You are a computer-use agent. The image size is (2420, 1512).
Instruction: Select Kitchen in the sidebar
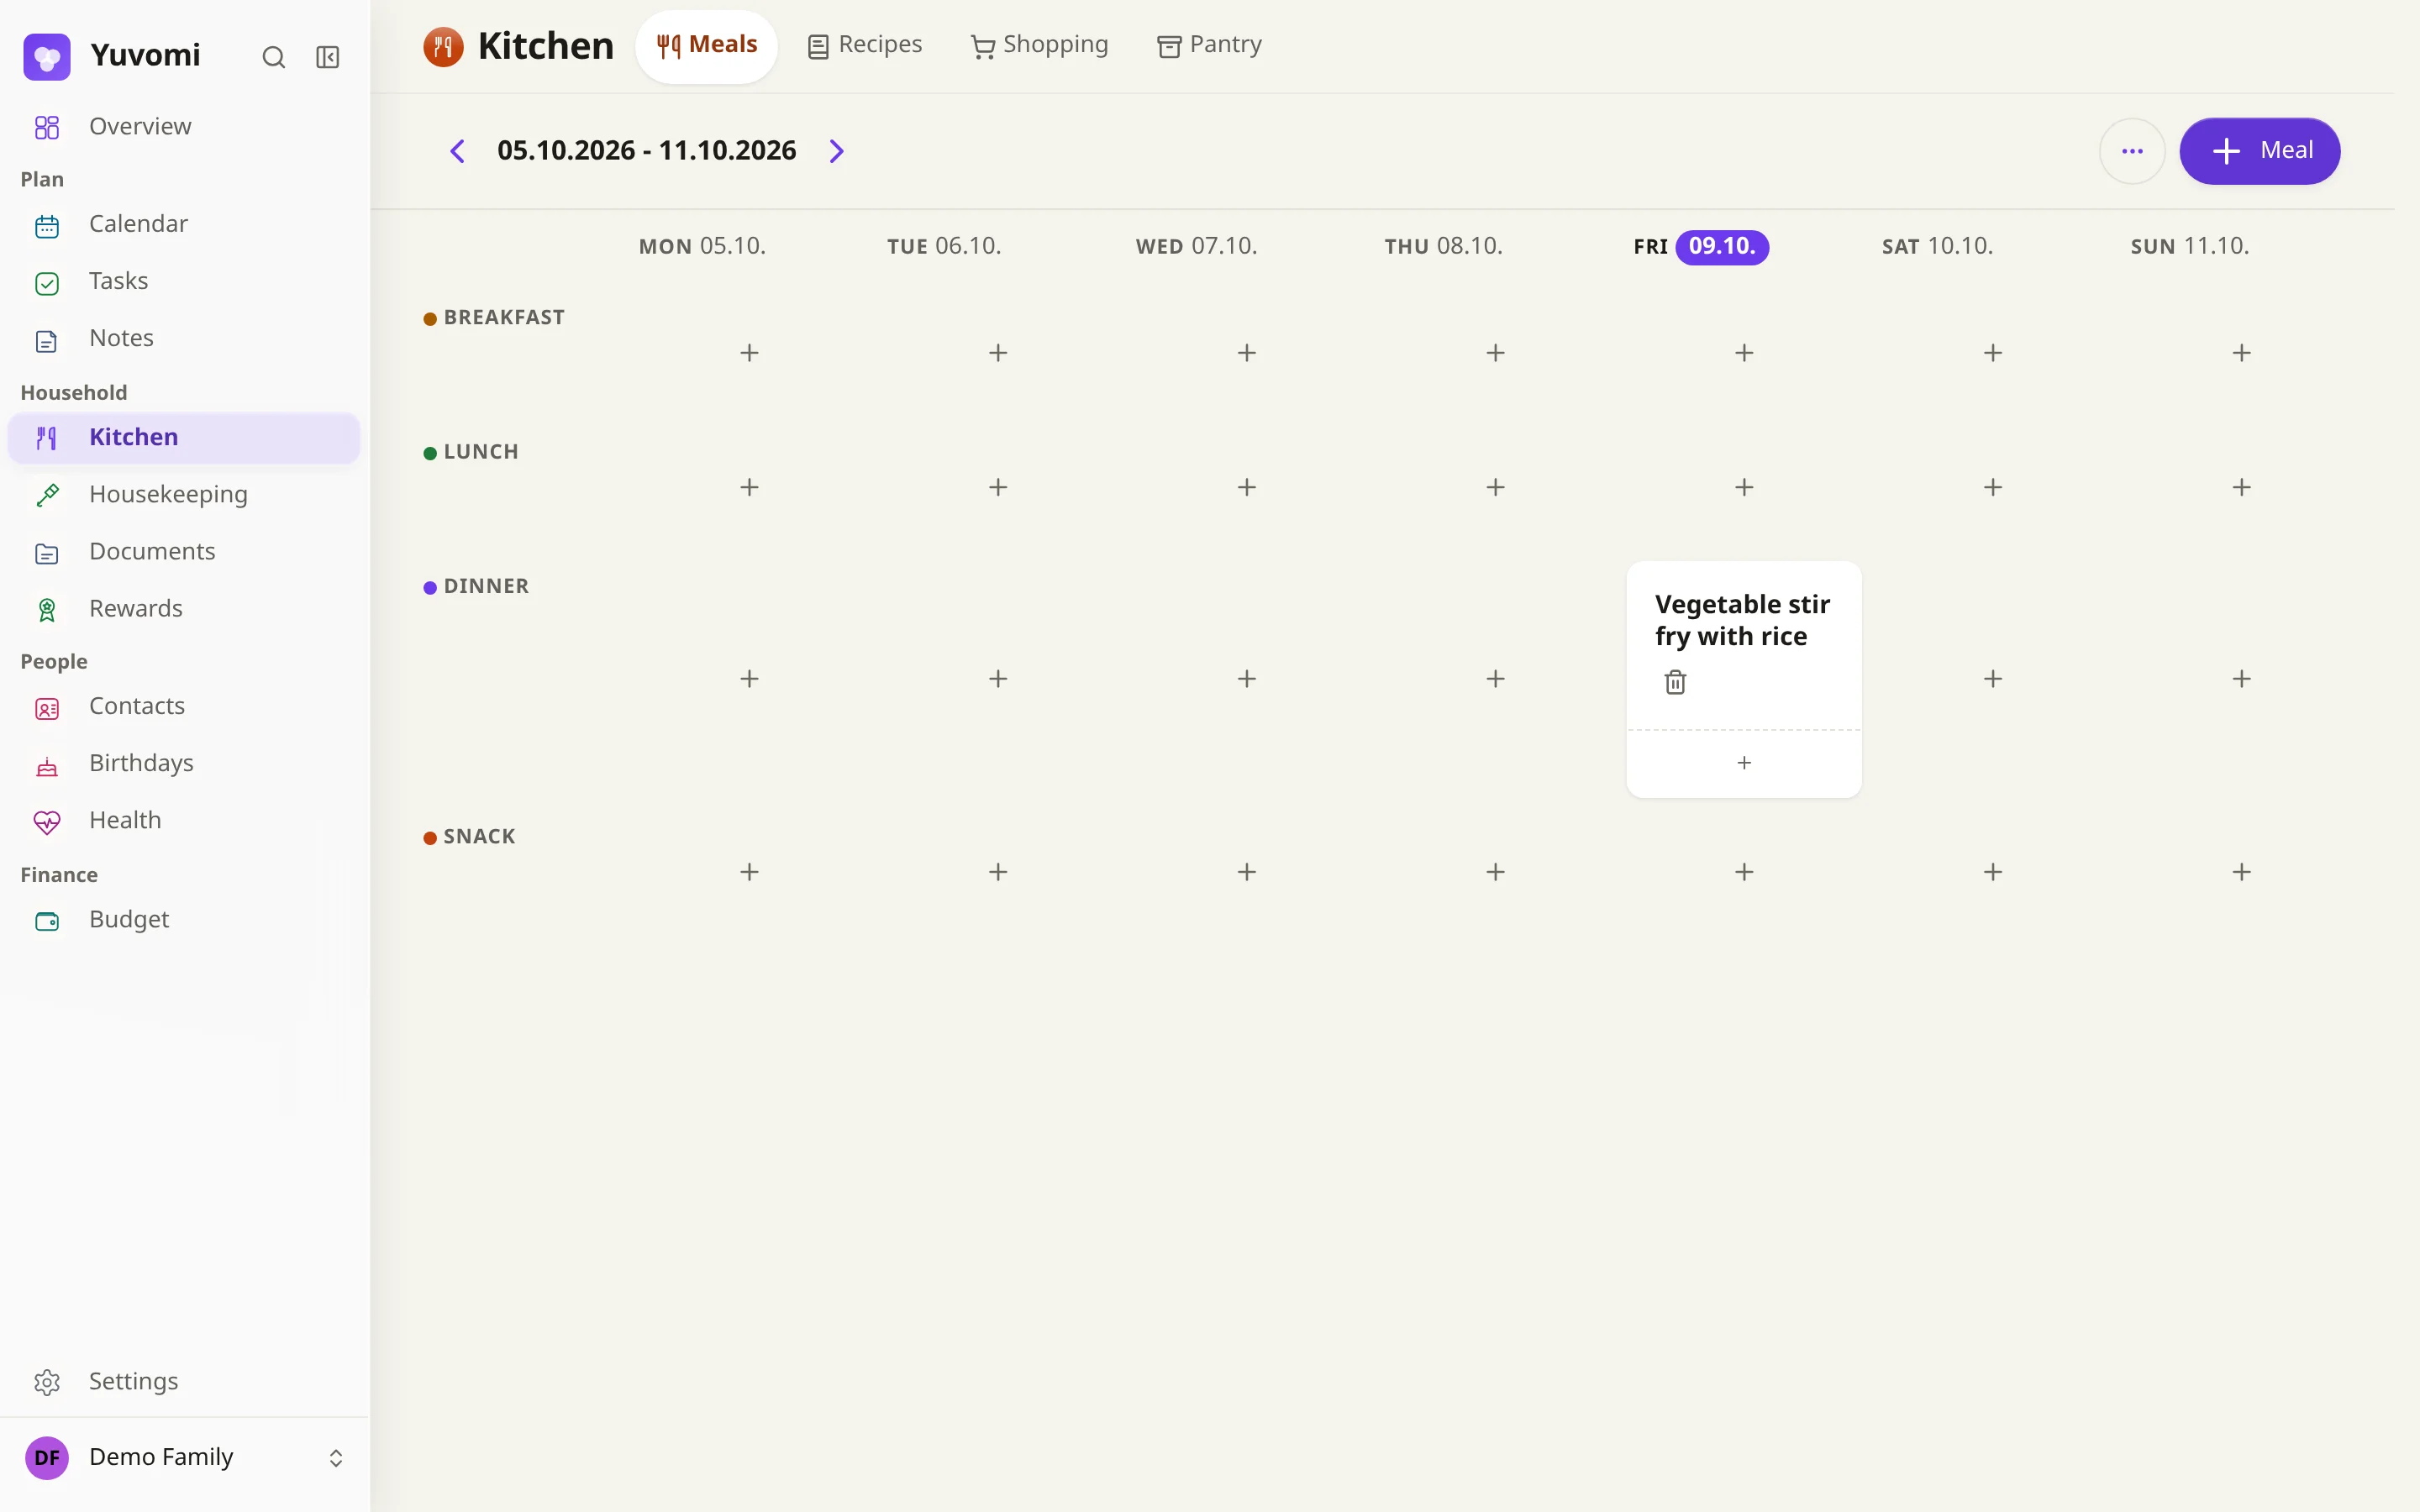184,438
